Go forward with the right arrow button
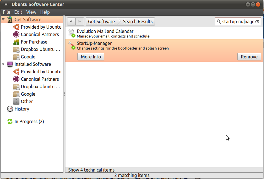This screenshot has height=179, width=264. 79,21
